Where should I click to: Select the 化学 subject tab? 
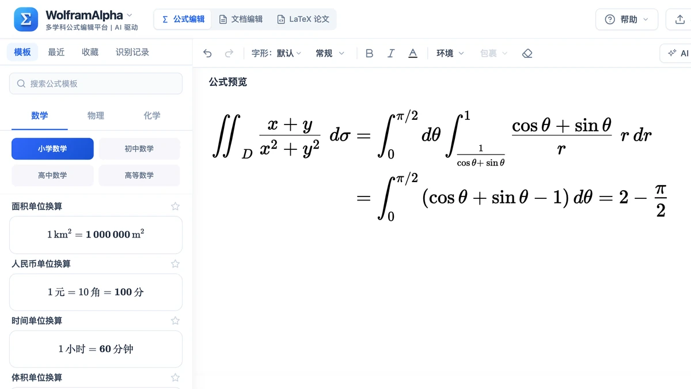tap(152, 116)
